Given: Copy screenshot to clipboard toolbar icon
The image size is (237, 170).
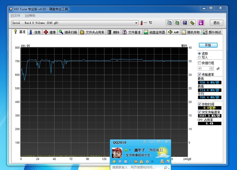Looking at the screenshot, I should point(177,23).
